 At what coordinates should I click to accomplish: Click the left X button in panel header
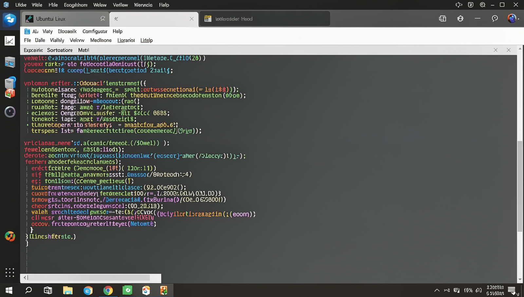click(496, 50)
